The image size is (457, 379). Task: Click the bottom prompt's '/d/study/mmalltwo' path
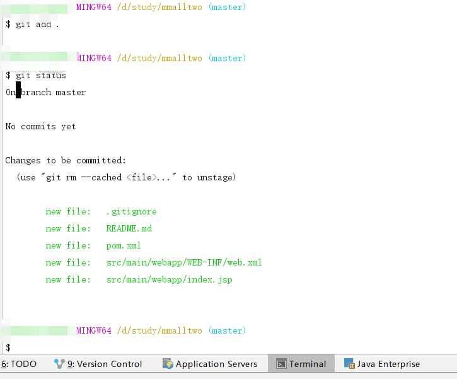coord(159,330)
